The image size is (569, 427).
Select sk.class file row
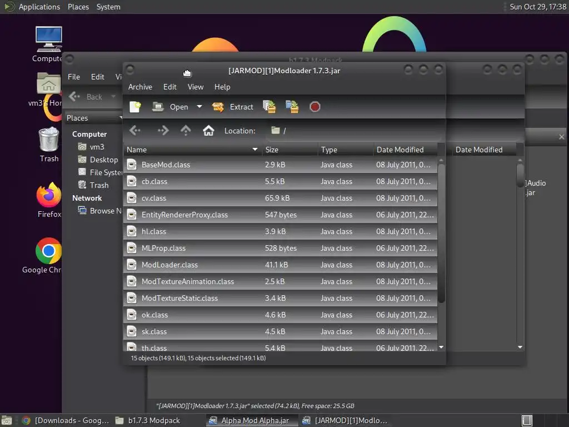pos(280,332)
